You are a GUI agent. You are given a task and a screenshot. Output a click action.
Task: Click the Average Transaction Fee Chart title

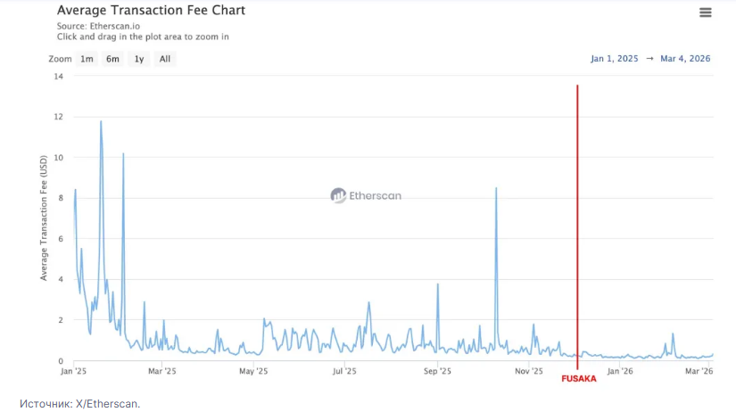pos(151,11)
